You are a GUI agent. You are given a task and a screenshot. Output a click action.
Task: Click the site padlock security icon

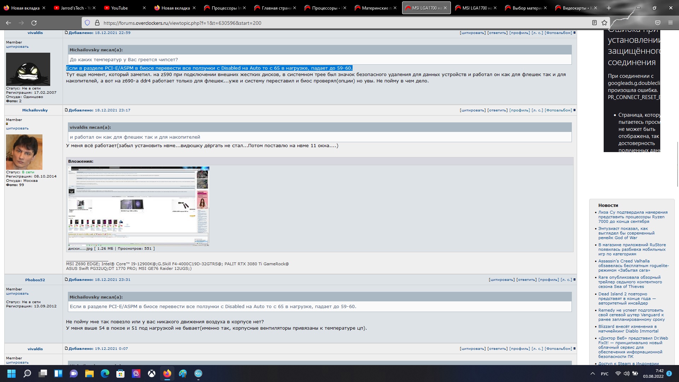click(97, 23)
